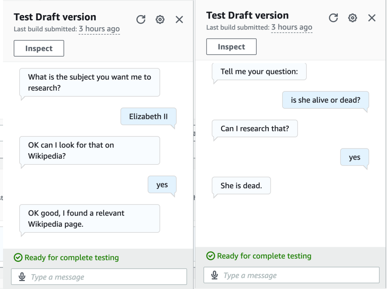Screen dimensions: 387x289
Task: Click the "I found a relevant Wikipedia page" reply
Action: [x=90, y=218]
